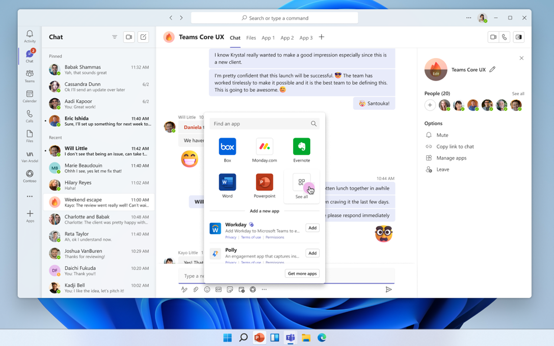Go back with navigation arrow

coord(171,18)
